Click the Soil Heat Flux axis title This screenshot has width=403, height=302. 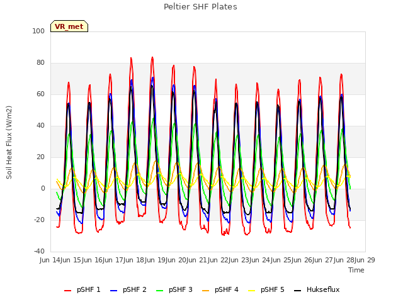pos(9,142)
